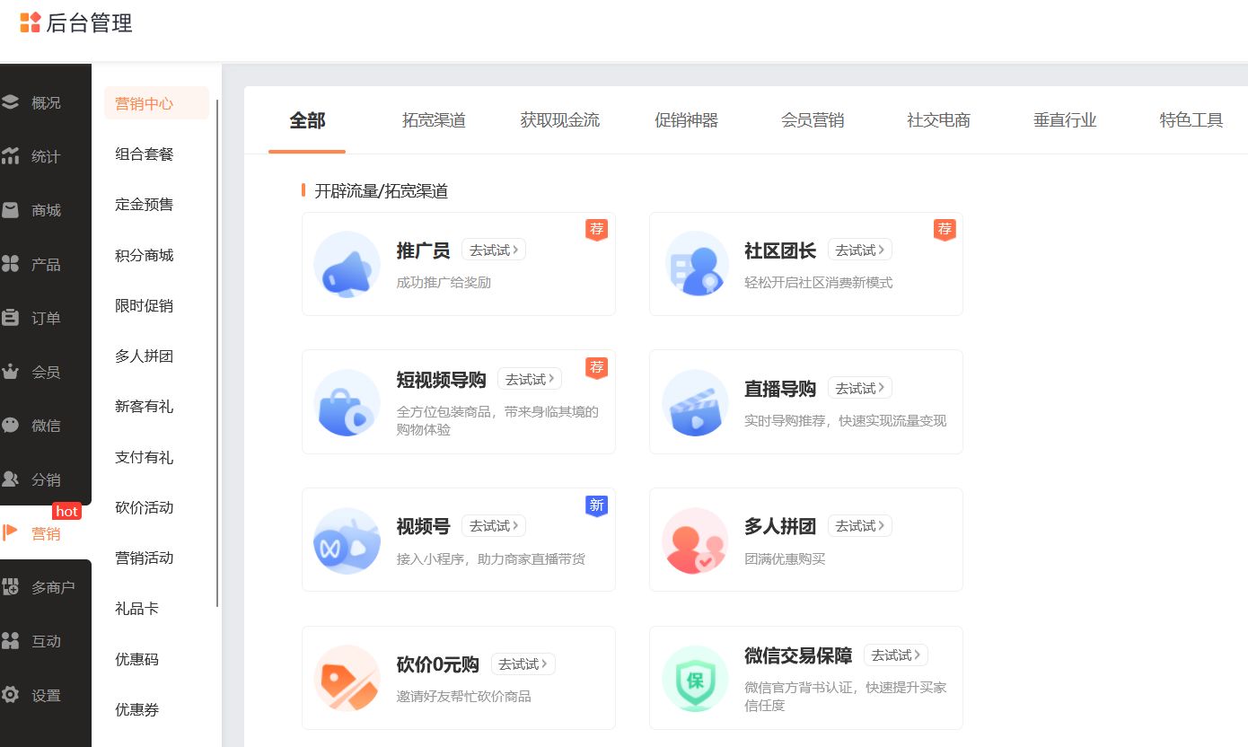
Task: Switch to the 社交电商 tab
Action: tap(938, 119)
